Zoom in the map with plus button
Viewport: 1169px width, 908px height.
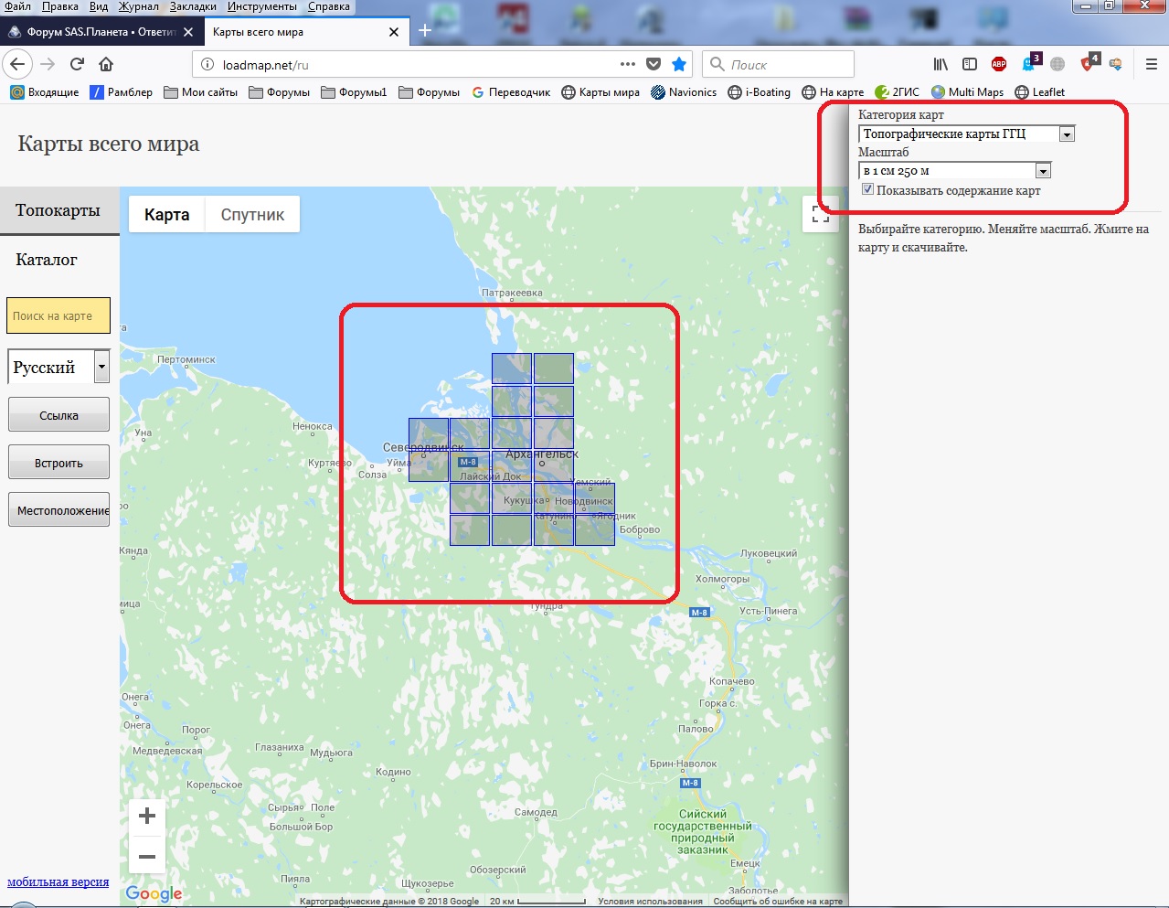[x=147, y=816]
